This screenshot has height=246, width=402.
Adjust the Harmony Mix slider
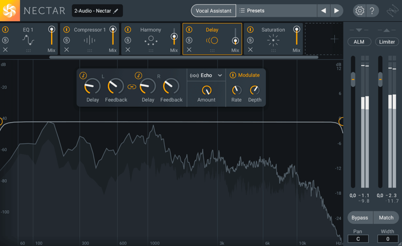174,37
